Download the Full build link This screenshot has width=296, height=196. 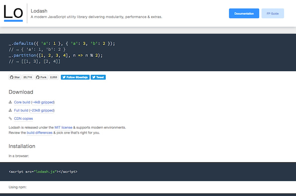coord(21,110)
